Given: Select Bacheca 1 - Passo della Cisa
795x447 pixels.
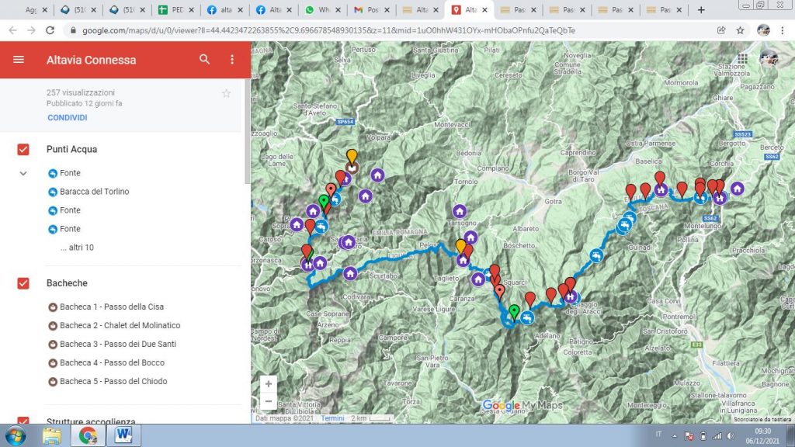Looking at the screenshot, I should [111, 307].
